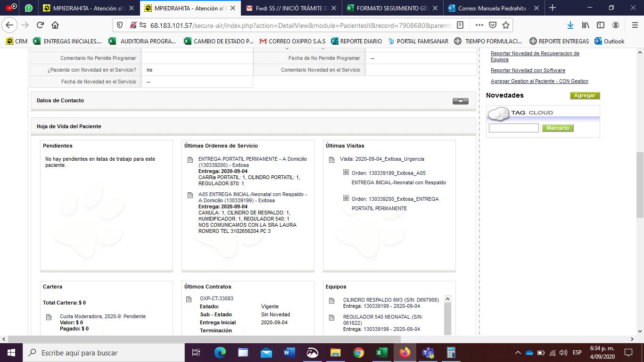Open notification center in taskbar

point(628,353)
